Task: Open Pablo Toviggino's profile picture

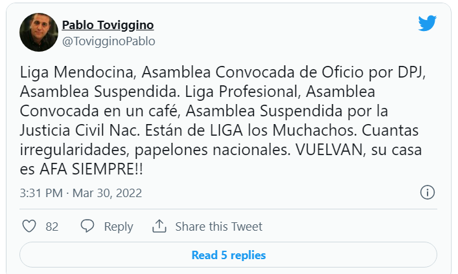Action: click(39, 32)
